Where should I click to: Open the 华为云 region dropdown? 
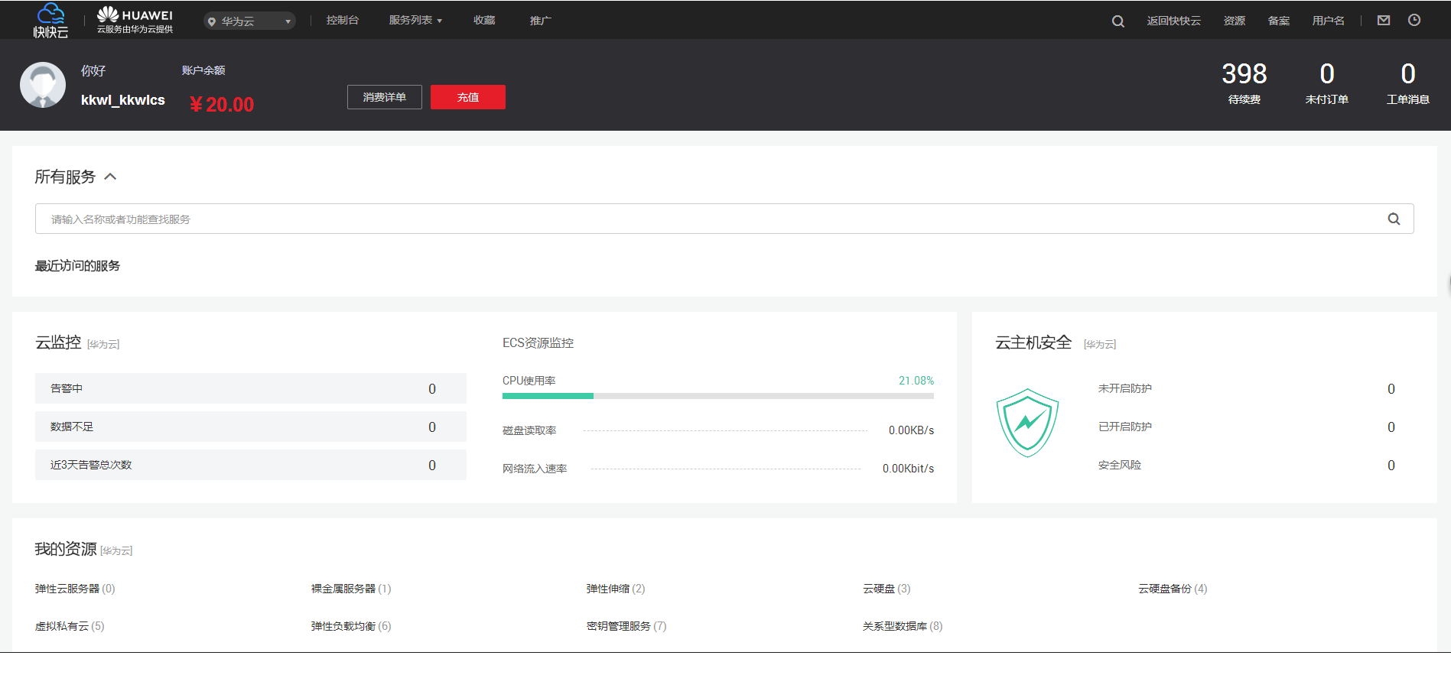point(249,21)
